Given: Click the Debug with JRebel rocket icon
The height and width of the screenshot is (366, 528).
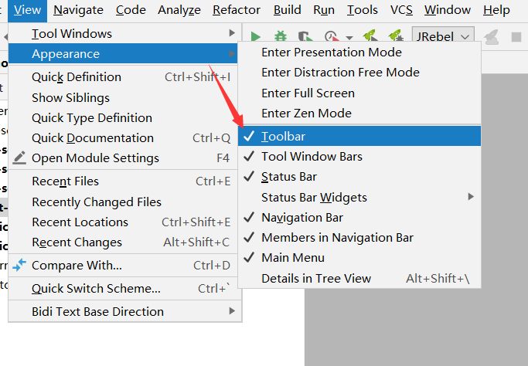Looking at the screenshot, I should coord(396,36).
